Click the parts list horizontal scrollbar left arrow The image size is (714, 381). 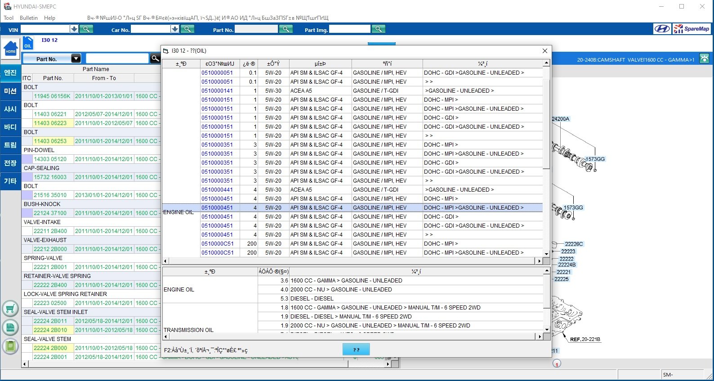point(24,364)
